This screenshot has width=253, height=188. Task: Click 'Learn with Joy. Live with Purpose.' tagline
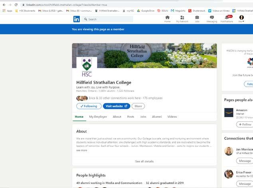(x=98, y=87)
